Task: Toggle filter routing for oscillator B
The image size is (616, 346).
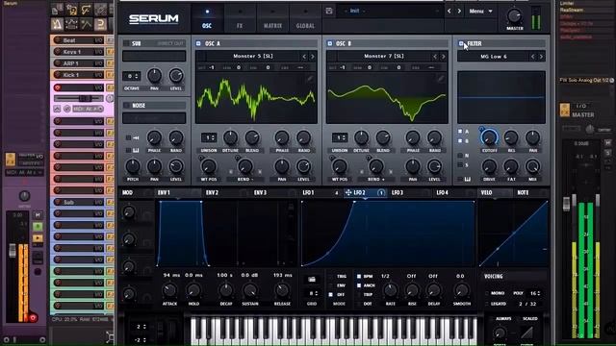Action: [460, 141]
